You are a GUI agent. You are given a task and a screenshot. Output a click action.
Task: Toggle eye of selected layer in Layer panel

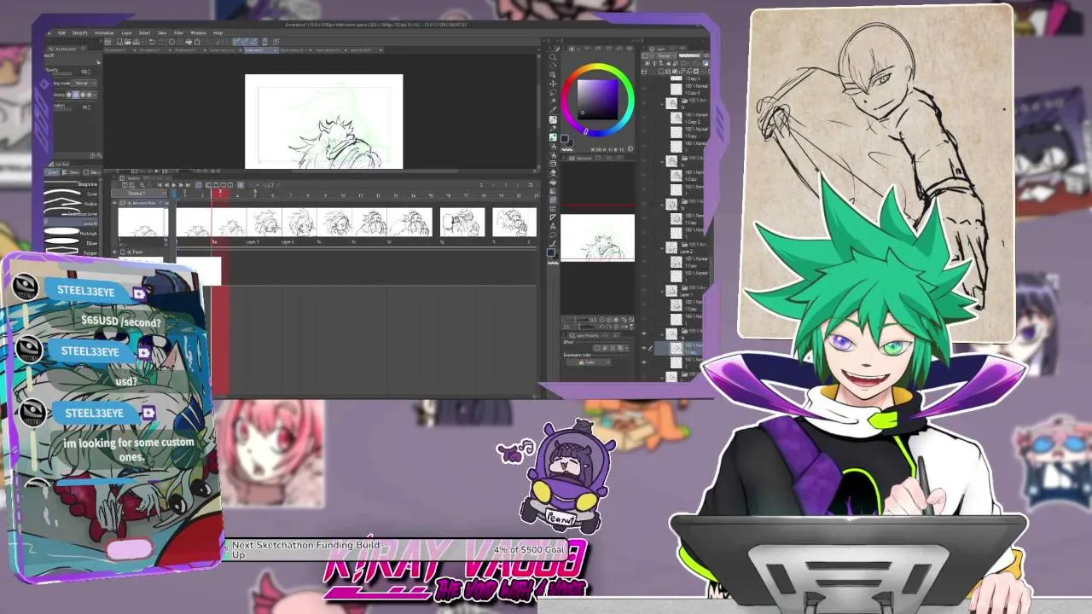click(x=644, y=347)
